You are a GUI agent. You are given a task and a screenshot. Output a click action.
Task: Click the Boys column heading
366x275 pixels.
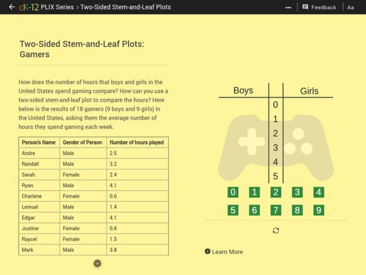click(x=243, y=91)
